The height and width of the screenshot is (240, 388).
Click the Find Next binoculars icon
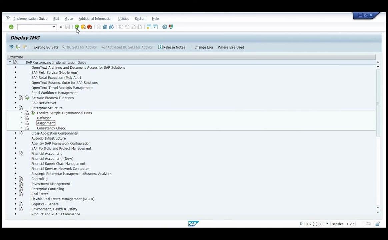[x=111, y=27]
